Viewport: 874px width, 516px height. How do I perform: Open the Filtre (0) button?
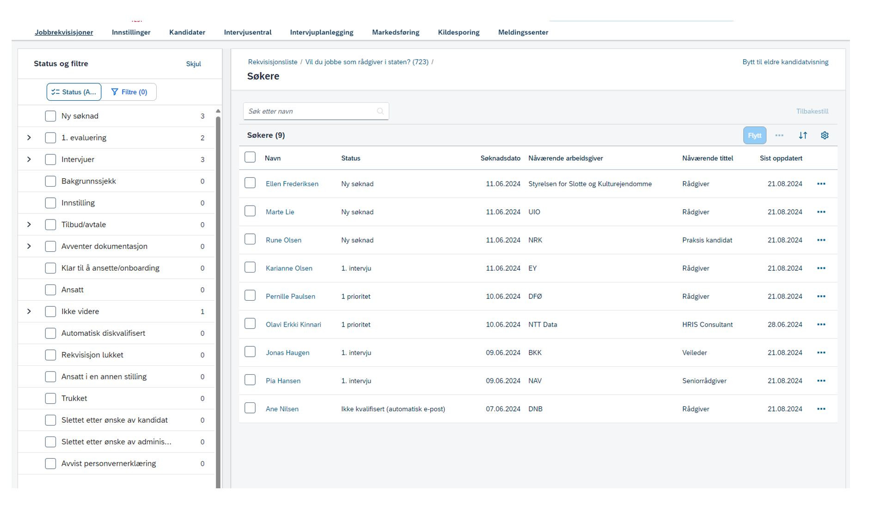pyautogui.click(x=129, y=92)
